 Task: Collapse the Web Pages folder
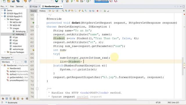[x=5, y=19]
